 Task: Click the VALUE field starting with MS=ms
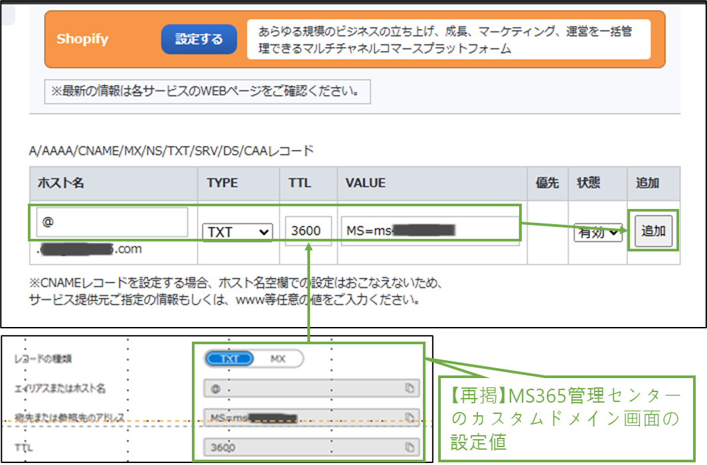point(430,231)
